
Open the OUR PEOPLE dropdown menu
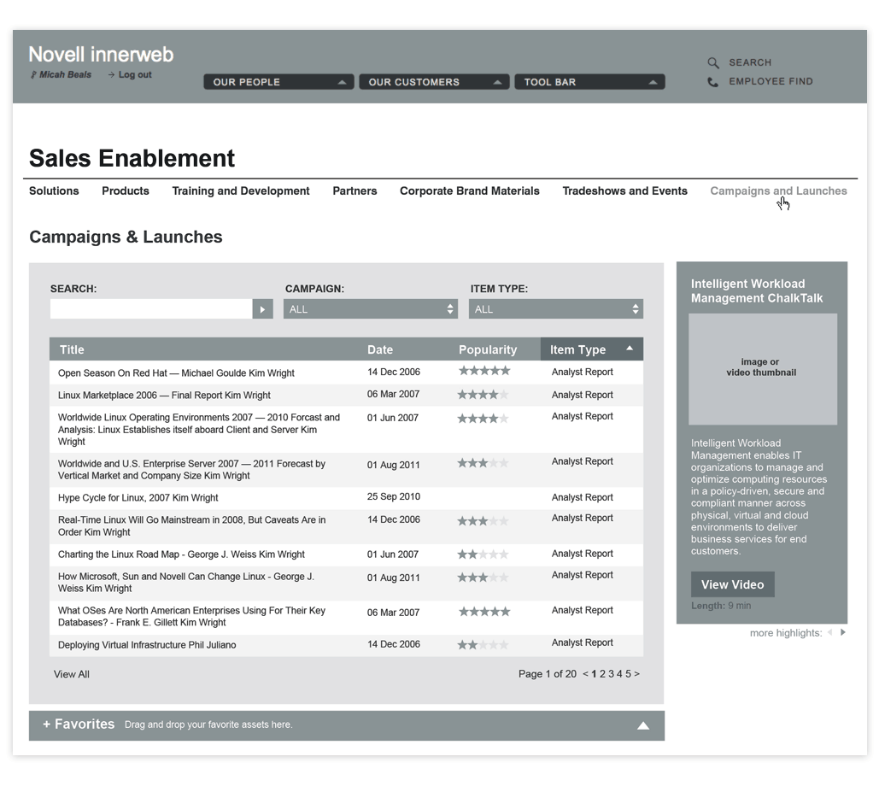(x=278, y=82)
